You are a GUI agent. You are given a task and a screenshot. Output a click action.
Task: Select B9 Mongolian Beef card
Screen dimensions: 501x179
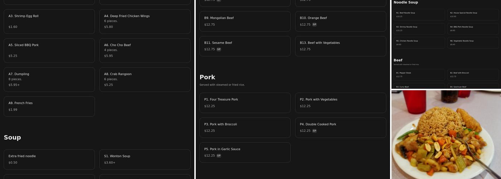(x=245, y=21)
